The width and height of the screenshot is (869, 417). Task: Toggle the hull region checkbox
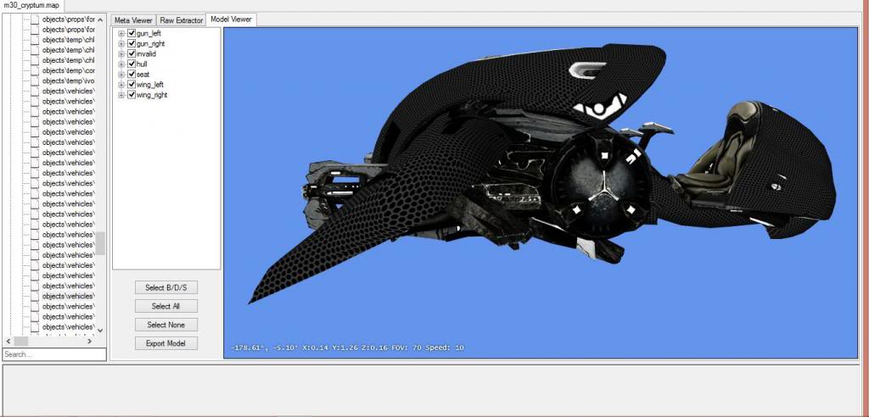pyautogui.click(x=132, y=64)
